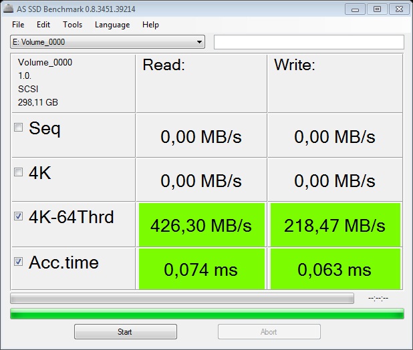Select the 218,47 MB/s write result
The width and height of the screenshot is (413, 350).
335,225
